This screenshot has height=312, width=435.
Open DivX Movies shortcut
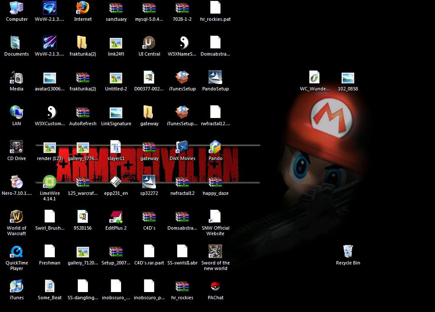point(182,147)
